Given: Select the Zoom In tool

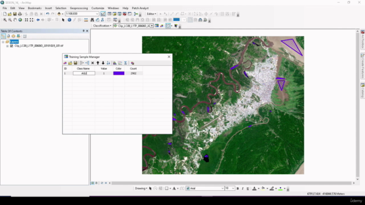Looking at the screenshot, I should point(5,20).
